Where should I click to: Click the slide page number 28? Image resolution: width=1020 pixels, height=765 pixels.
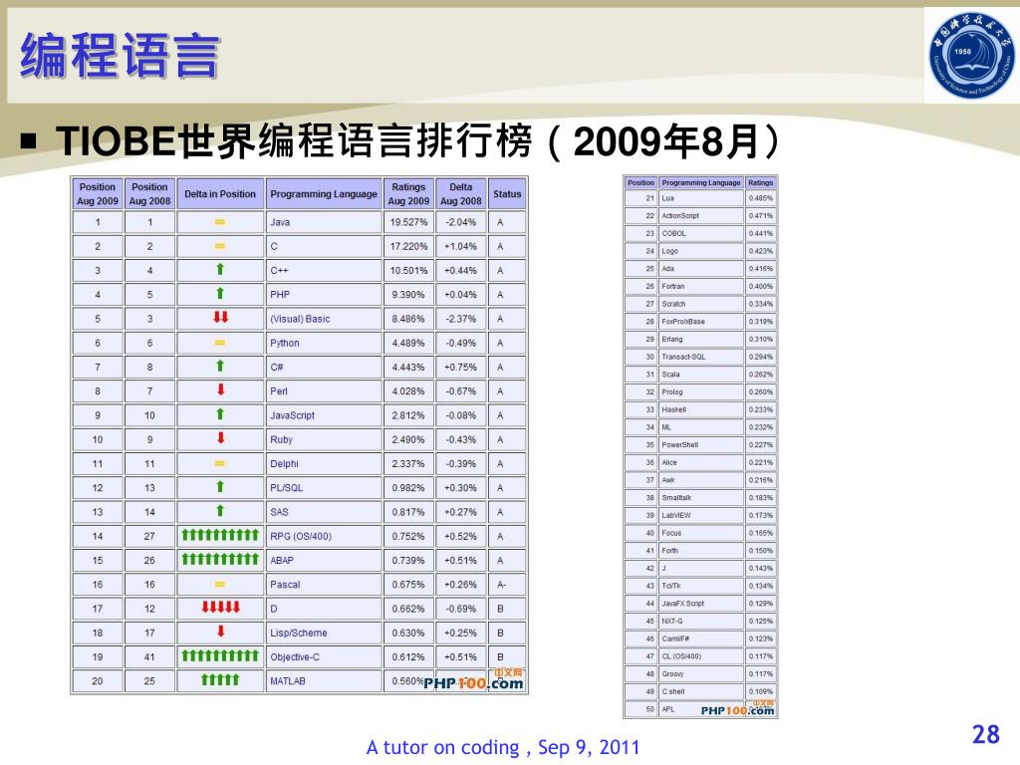(985, 734)
